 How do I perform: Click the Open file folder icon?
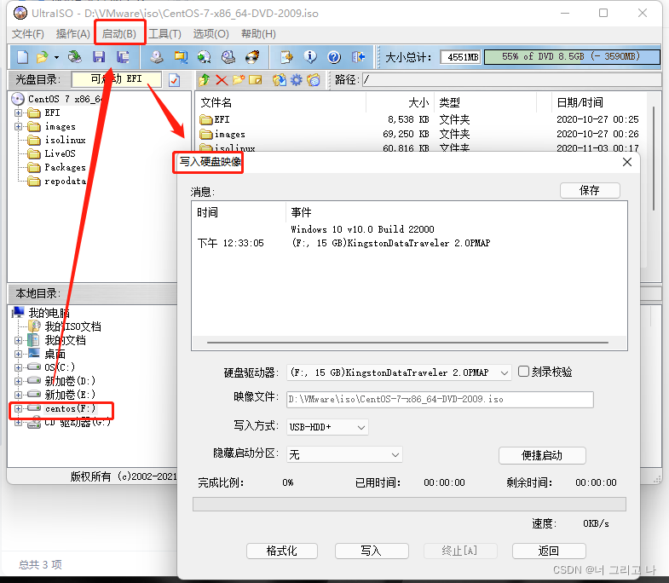43,57
